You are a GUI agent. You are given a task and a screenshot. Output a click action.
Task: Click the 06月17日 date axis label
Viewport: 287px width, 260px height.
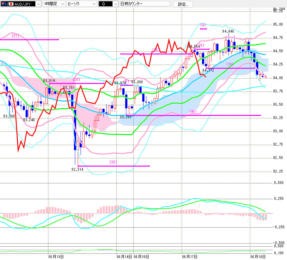pos(190,257)
